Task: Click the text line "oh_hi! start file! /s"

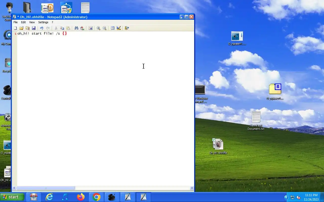Action: 39,33
